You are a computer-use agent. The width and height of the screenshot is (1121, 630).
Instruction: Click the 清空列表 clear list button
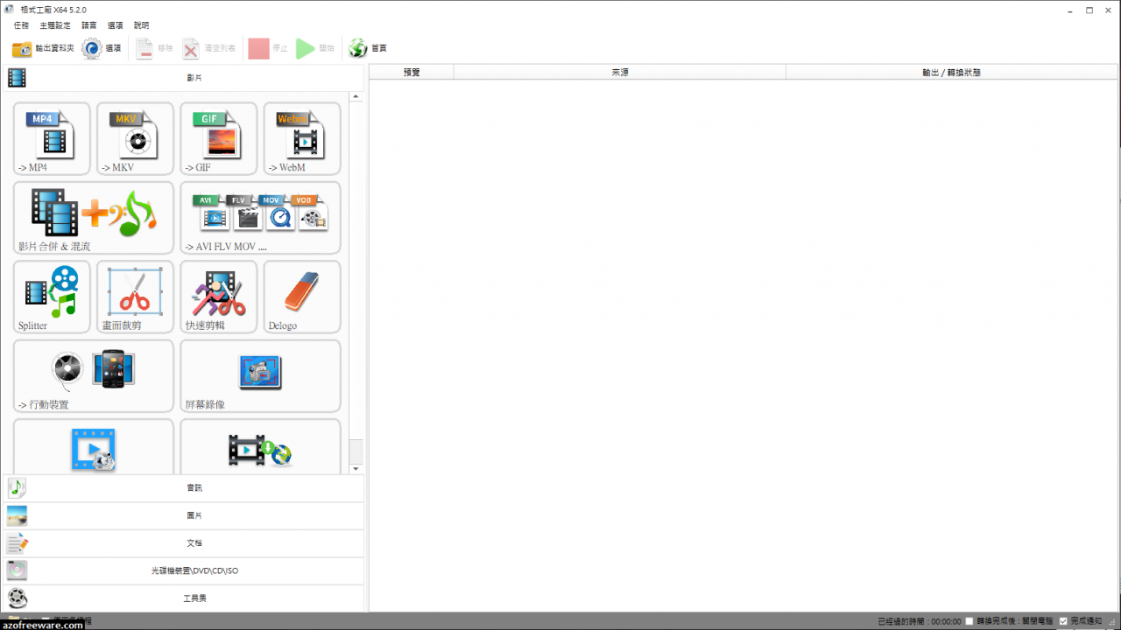pos(209,48)
